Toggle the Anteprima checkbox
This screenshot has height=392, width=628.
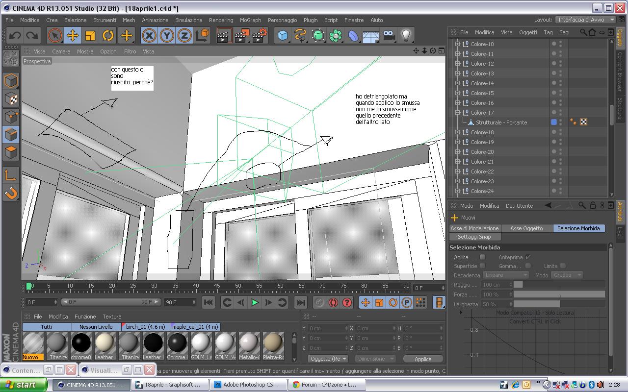pyautogui.click(x=528, y=257)
